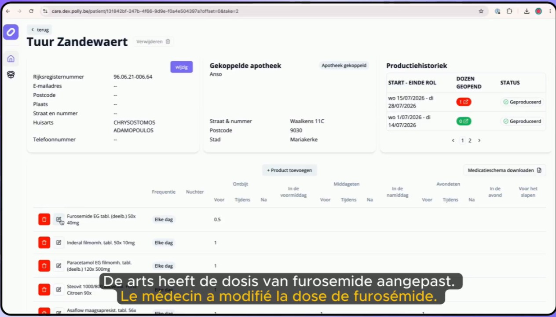Screen dimensions: 556x317
Task: Delete the Furosemide EG row with the red bin
Action: 44,219
